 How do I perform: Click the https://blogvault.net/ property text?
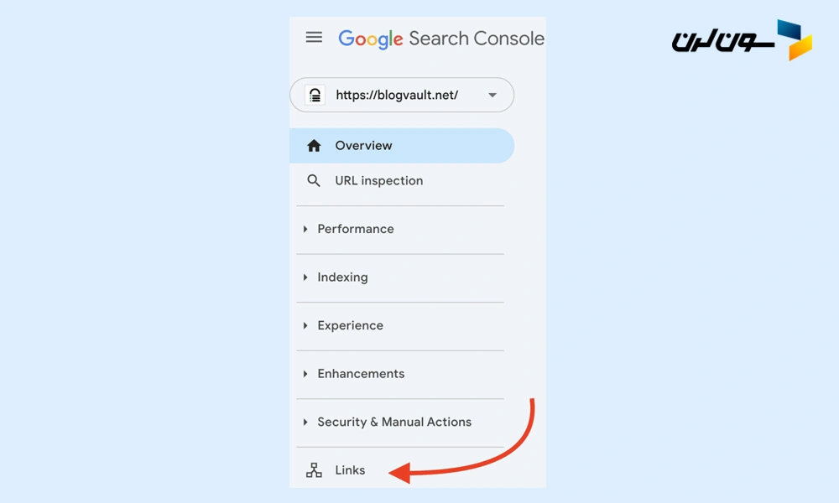coord(397,96)
